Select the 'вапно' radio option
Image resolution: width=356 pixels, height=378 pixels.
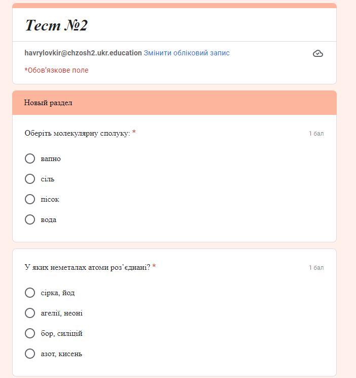pos(30,159)
